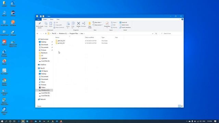Image resolution: width=219 pixels, height=123 pixels.
Task: Select OneDrive in navigation pane
Action: [x=43, y=65]
